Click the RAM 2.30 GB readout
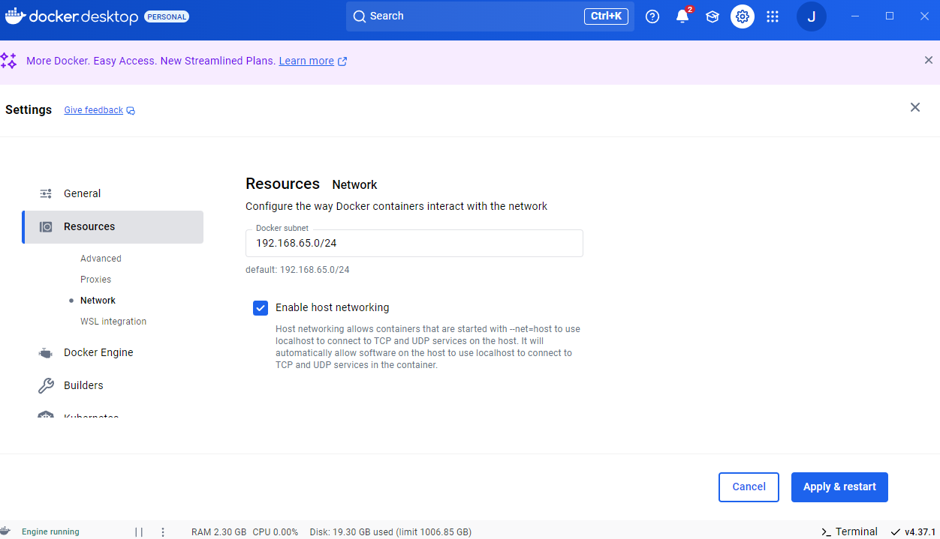 tap(218, 532)
